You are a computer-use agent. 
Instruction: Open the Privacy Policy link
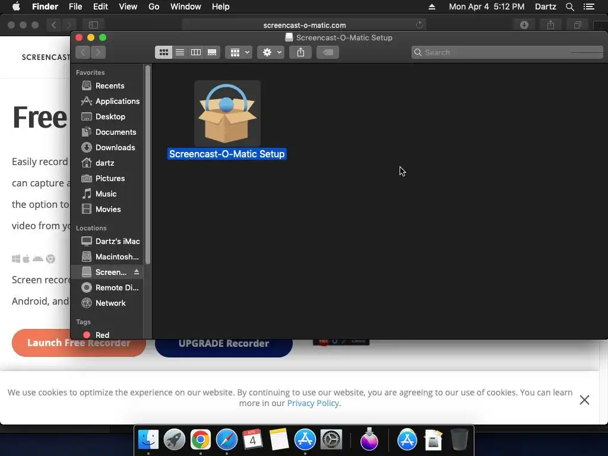tap(313, 403)
